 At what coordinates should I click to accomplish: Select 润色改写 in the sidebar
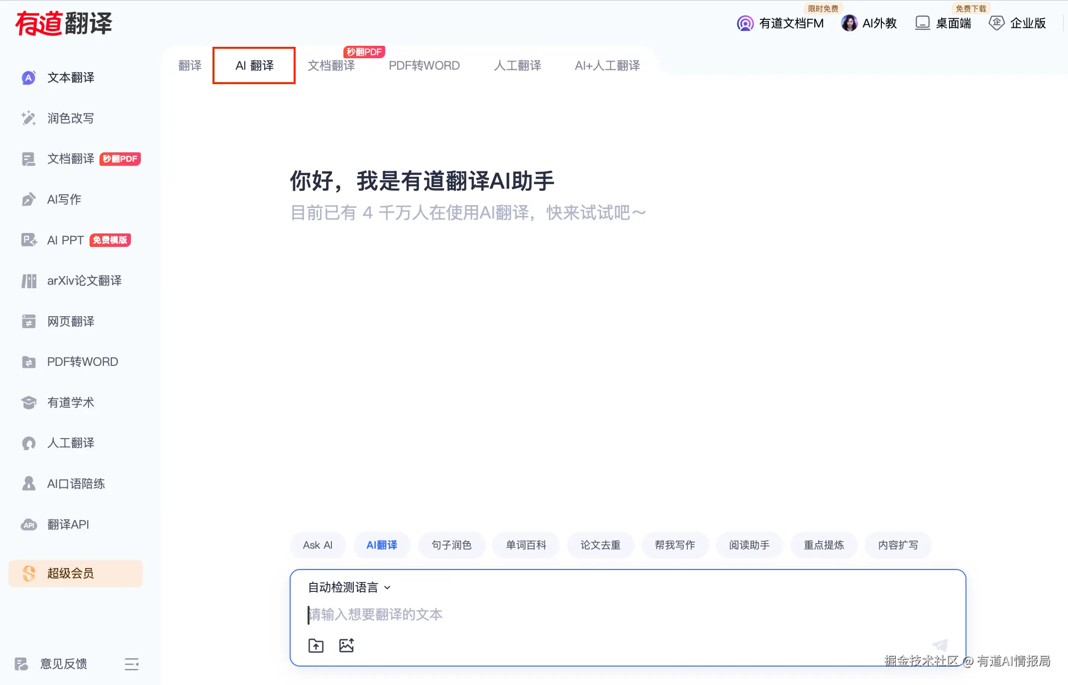point(71,118)
